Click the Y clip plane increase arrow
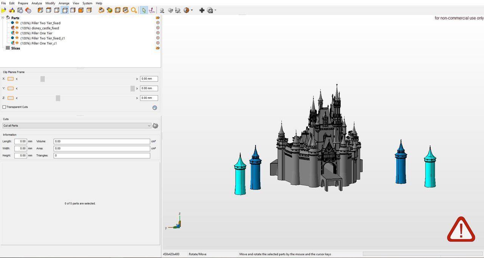 (137, 88)
